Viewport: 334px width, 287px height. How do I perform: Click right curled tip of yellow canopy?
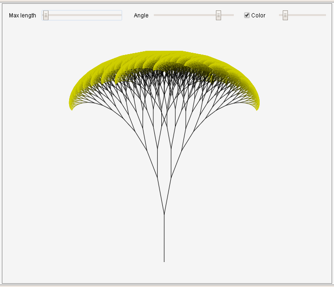click(257, 107)
